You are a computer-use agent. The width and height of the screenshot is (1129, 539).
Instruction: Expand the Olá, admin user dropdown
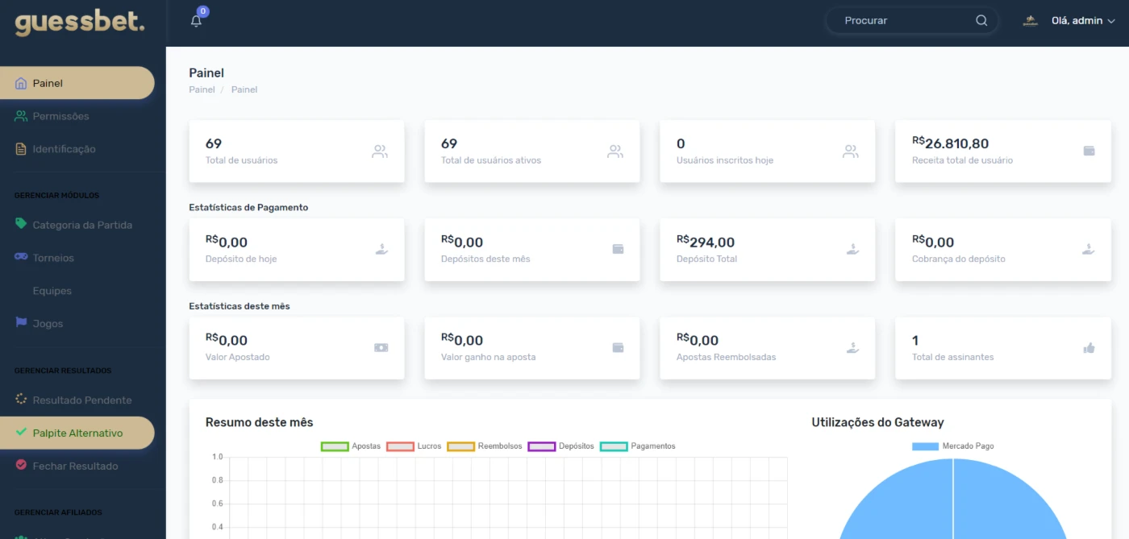1082,21
